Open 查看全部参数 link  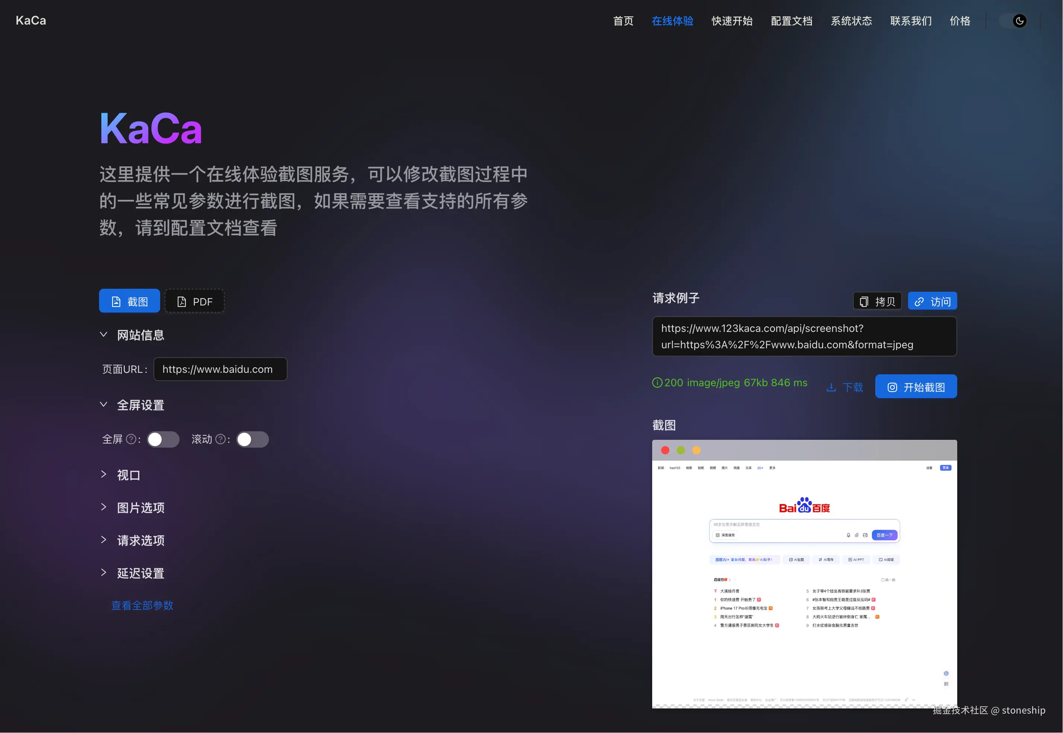pos(142,605)
